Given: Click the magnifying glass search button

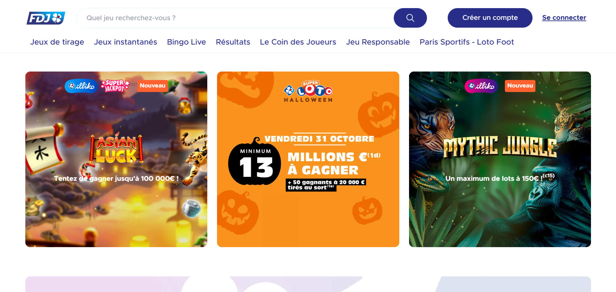Looking at the screenshot, I should [x=410, y=18].
